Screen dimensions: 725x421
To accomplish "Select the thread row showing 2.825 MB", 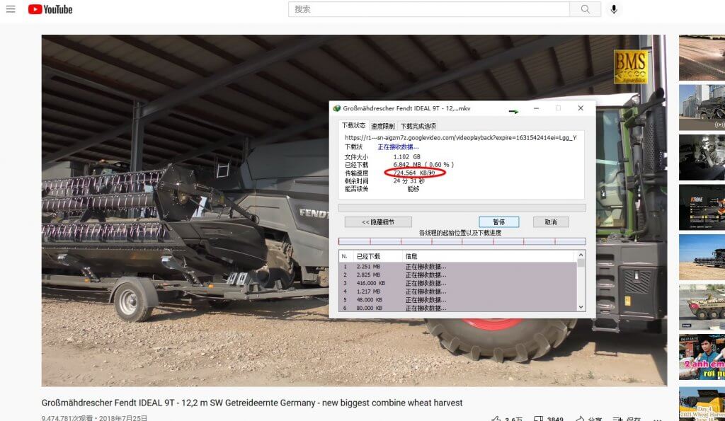I will pyautogui.click(x=458, y=275).
